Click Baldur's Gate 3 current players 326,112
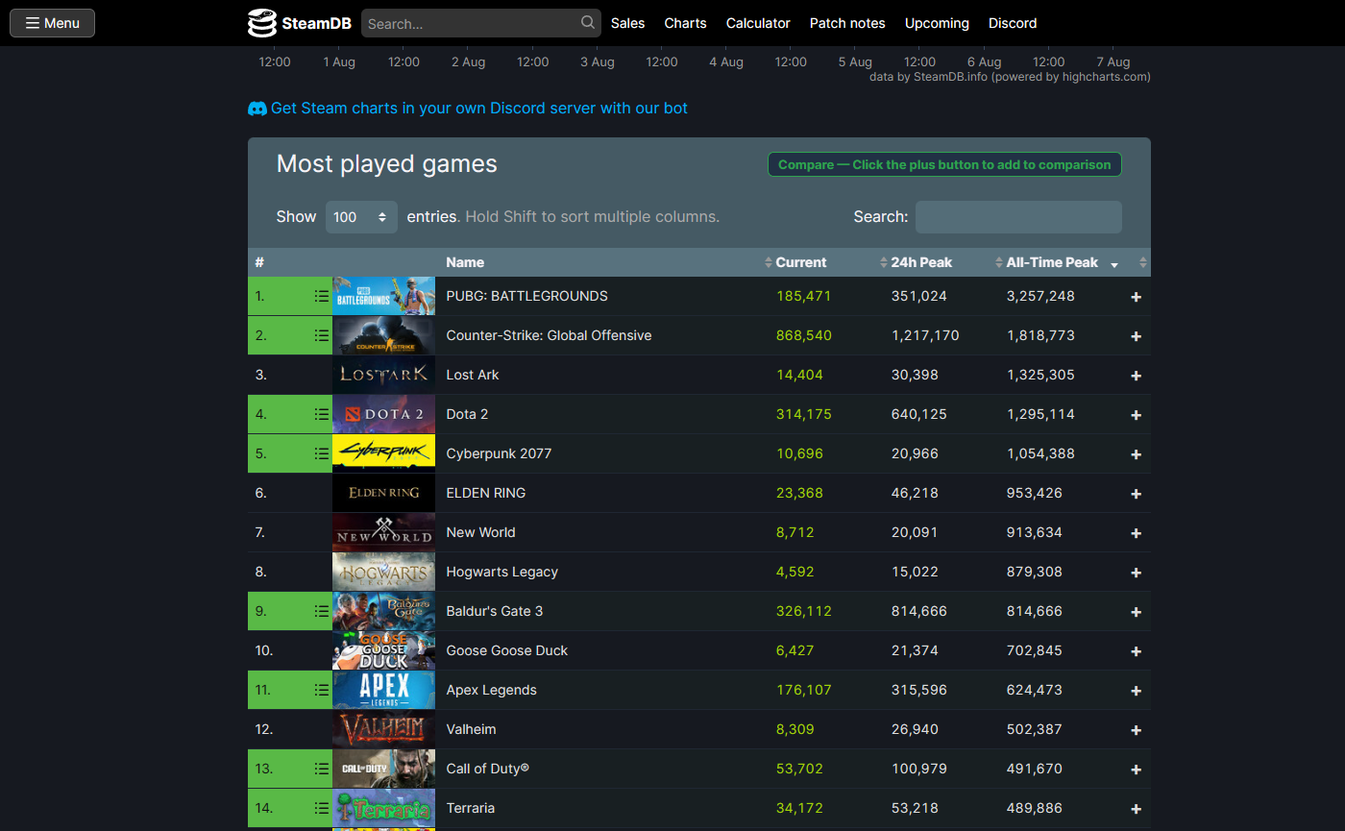The image size is (1345, 831). click(804, 611)
